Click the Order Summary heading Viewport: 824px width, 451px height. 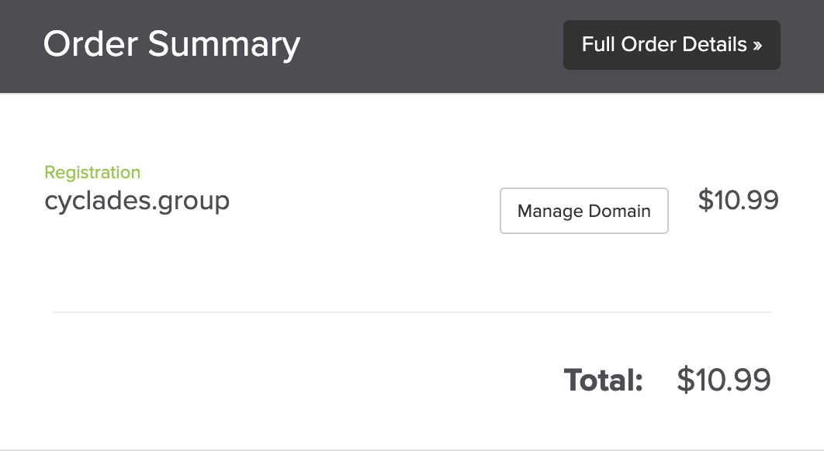(x=171, y=44)
